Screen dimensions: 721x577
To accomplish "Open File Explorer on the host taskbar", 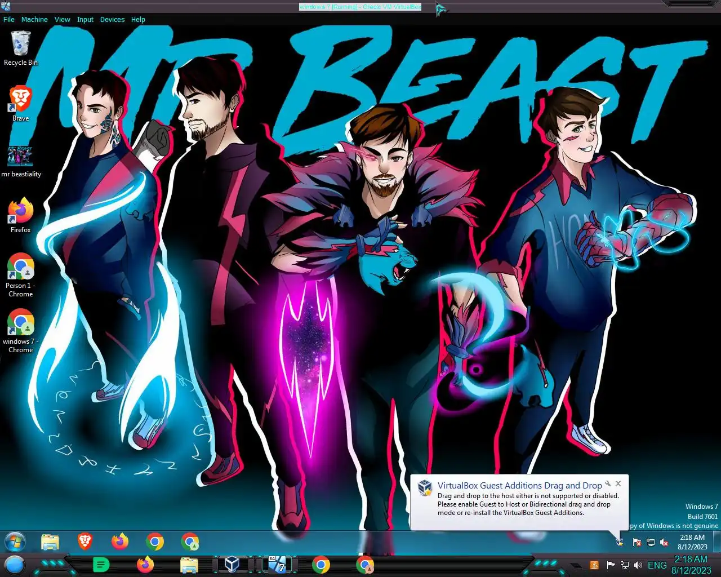I will tap(189, 565).
